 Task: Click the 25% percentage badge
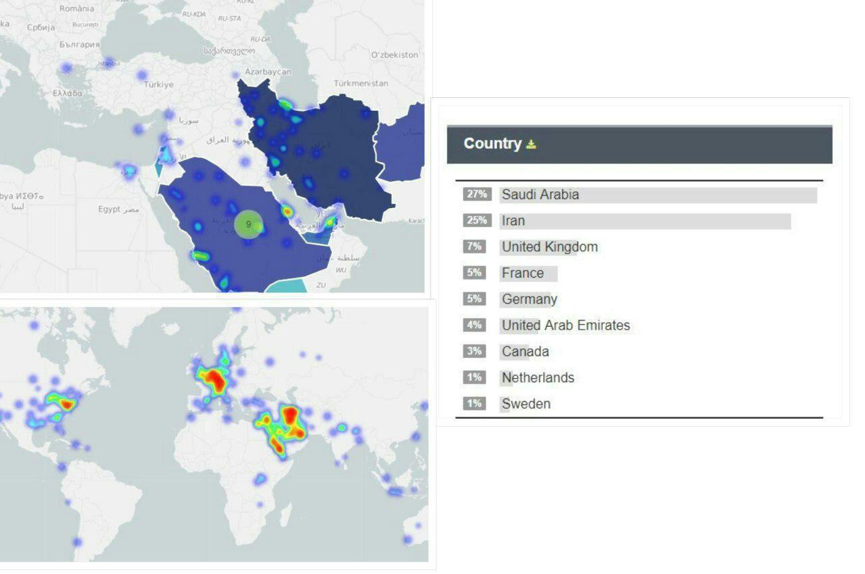click(x=477, y=220)
